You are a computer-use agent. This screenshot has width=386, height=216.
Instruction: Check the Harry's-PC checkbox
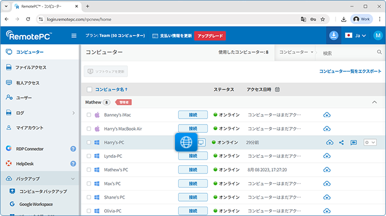click(x=89, y=142)
